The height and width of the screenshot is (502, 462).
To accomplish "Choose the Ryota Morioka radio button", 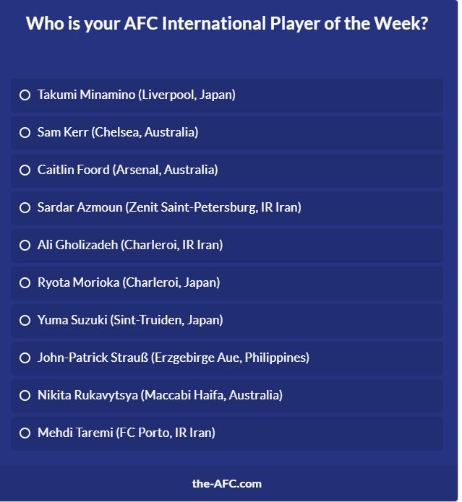I will 25,282.
